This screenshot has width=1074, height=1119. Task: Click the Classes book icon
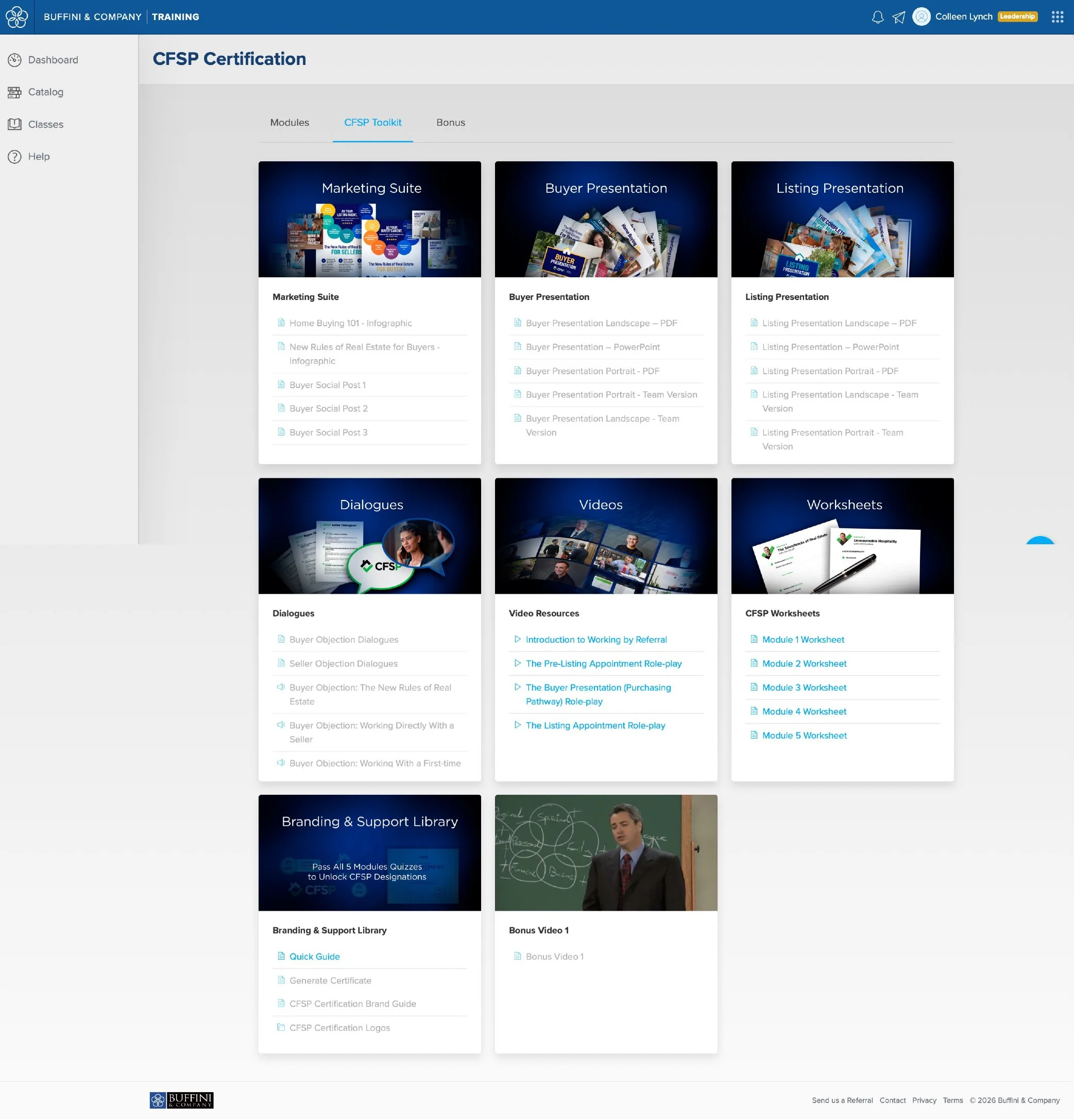14,124
